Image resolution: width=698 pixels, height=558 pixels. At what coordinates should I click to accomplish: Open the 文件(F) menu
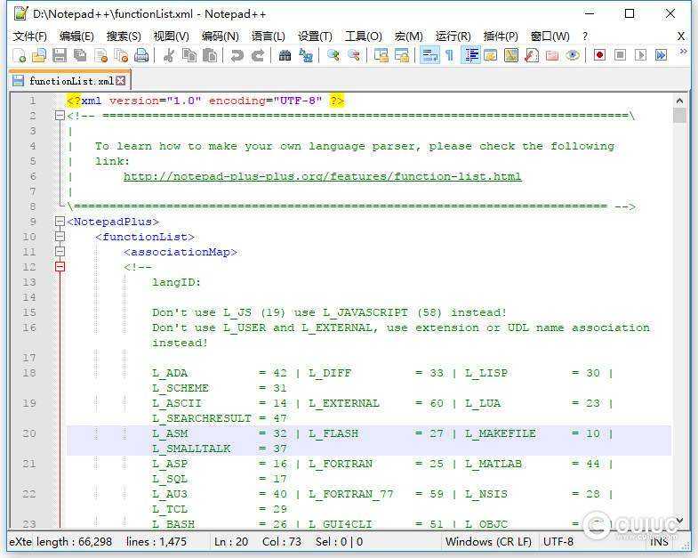[x=30, y=36]
